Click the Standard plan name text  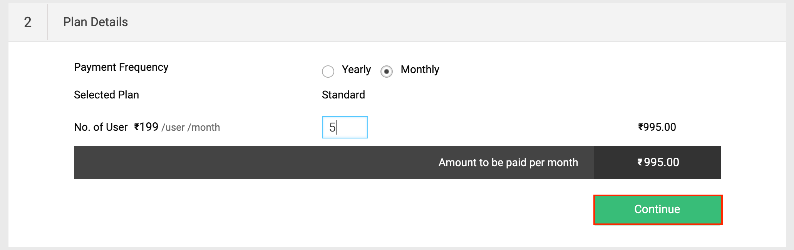(x=343, y=95)
